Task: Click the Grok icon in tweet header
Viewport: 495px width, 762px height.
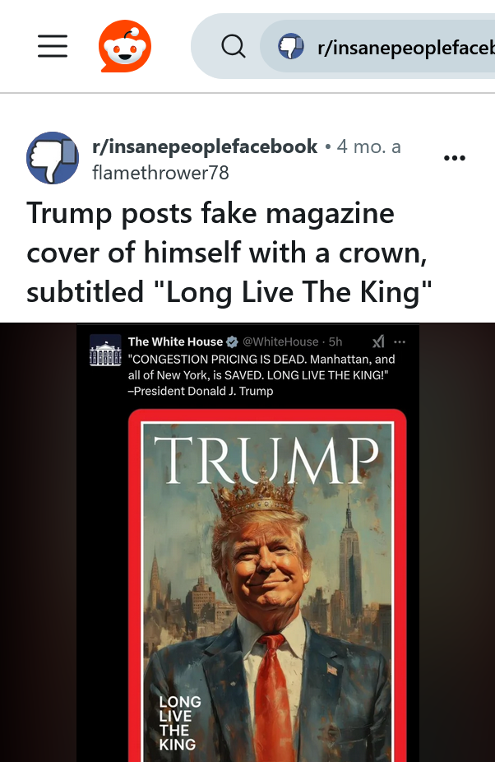Action: [378, 342]
